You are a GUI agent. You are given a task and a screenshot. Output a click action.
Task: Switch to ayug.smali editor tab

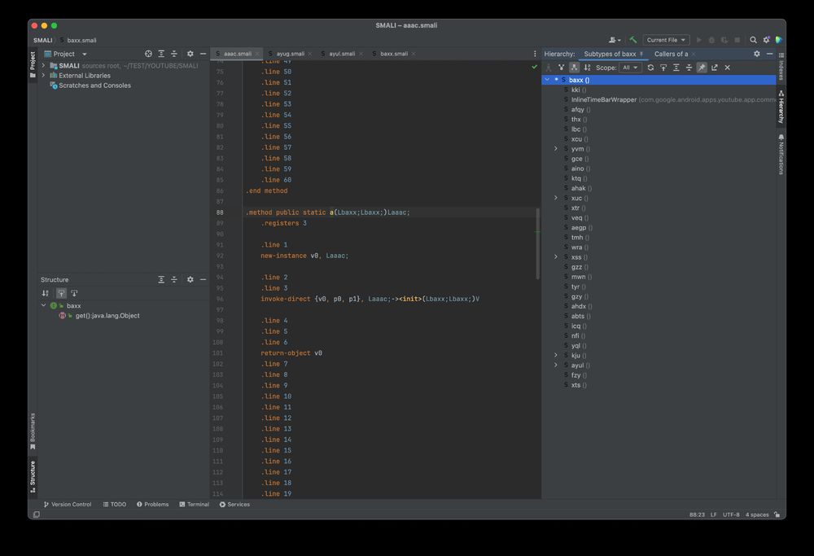290,54
